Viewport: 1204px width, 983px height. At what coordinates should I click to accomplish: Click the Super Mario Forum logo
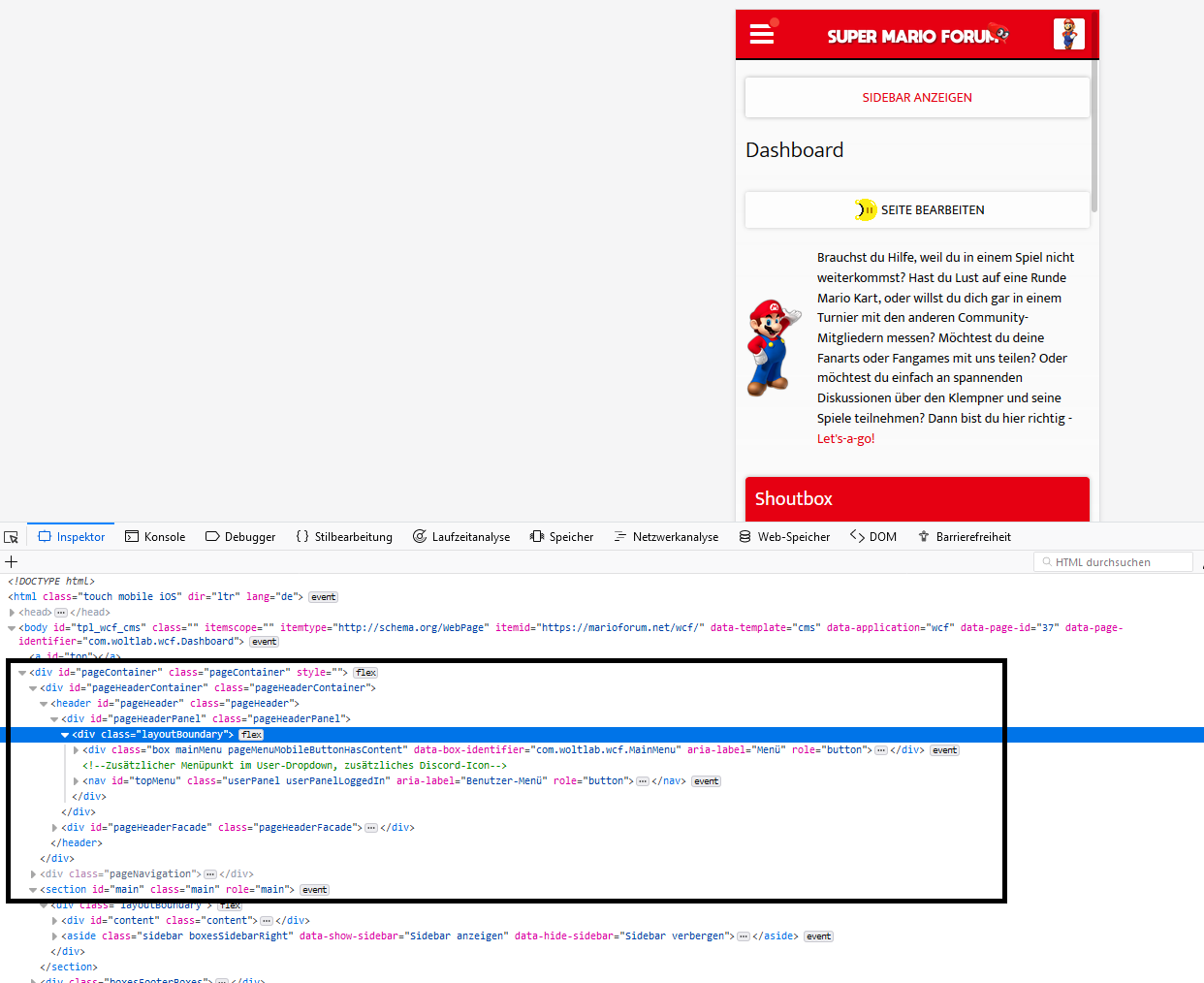tap(917, 36)
